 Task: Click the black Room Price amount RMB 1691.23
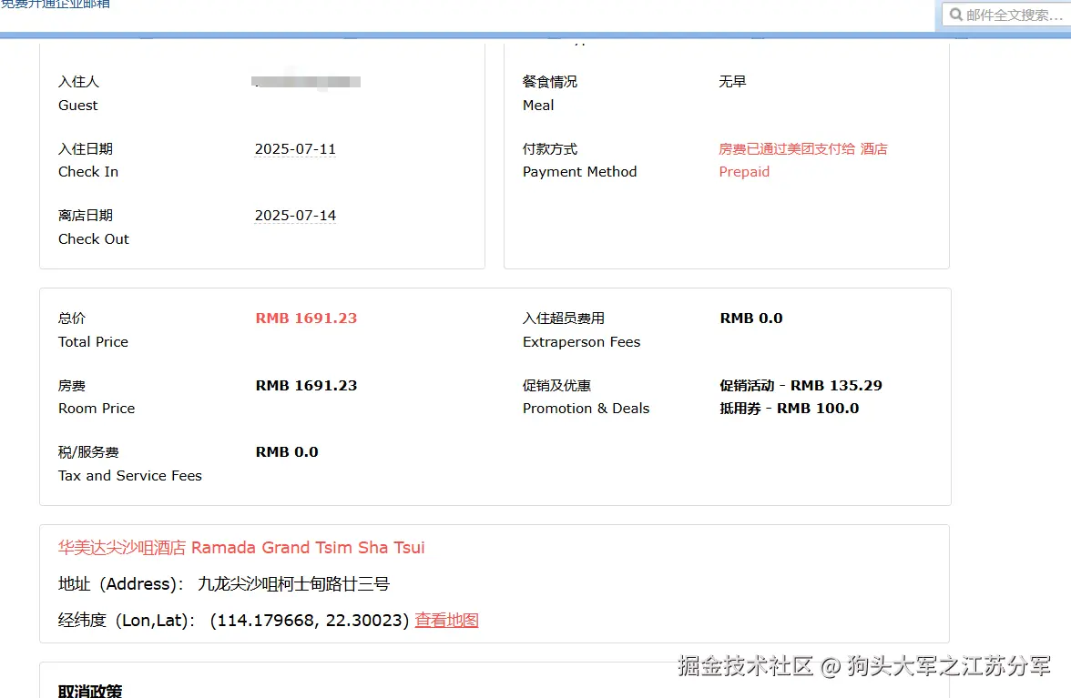coord(306,386)
